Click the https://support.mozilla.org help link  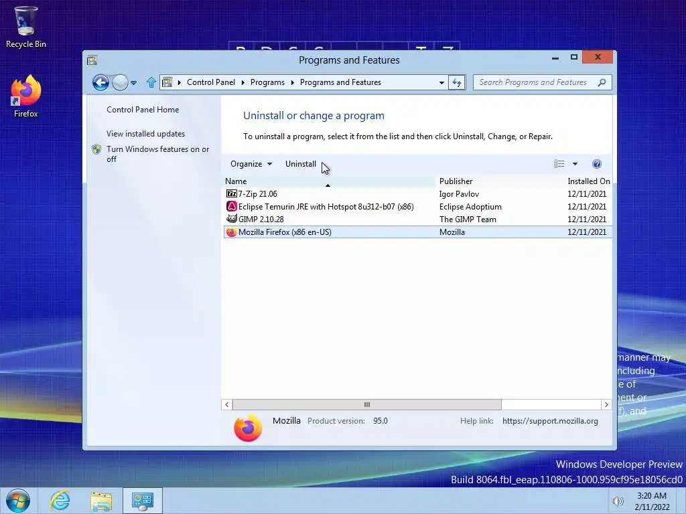[550, 421]
